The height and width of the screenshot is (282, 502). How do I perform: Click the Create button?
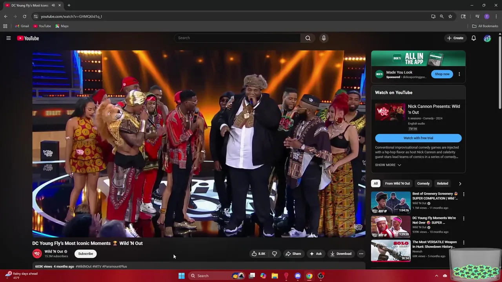coord(455,38)
